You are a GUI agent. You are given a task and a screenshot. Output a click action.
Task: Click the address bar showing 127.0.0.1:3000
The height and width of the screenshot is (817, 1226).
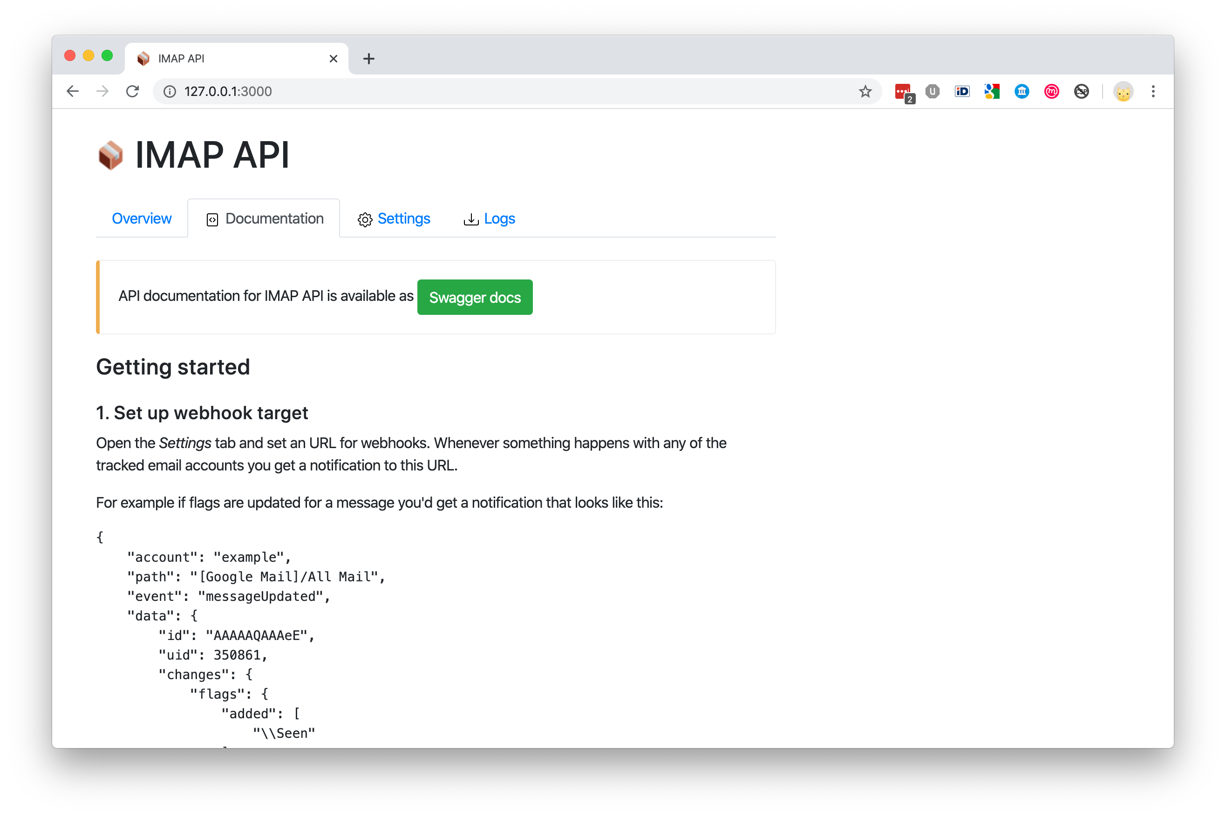469,92
